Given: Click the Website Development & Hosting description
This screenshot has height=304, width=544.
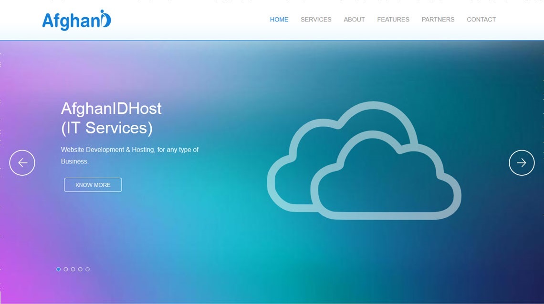Looking at the screenshot, I should [130, 155].
